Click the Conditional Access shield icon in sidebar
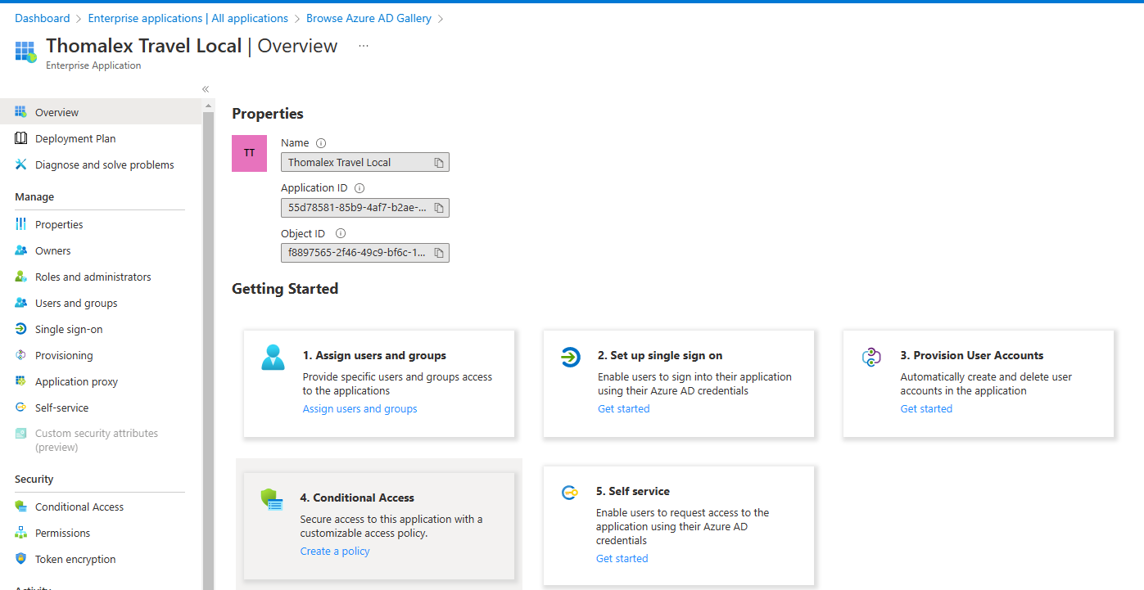The width and height of the screenshot is (1144, 590). point(20,507)
